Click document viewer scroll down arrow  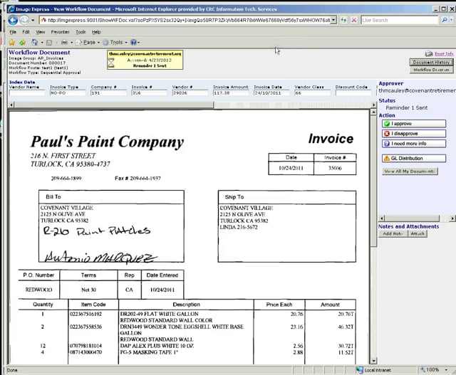click(x=373, y=361)
